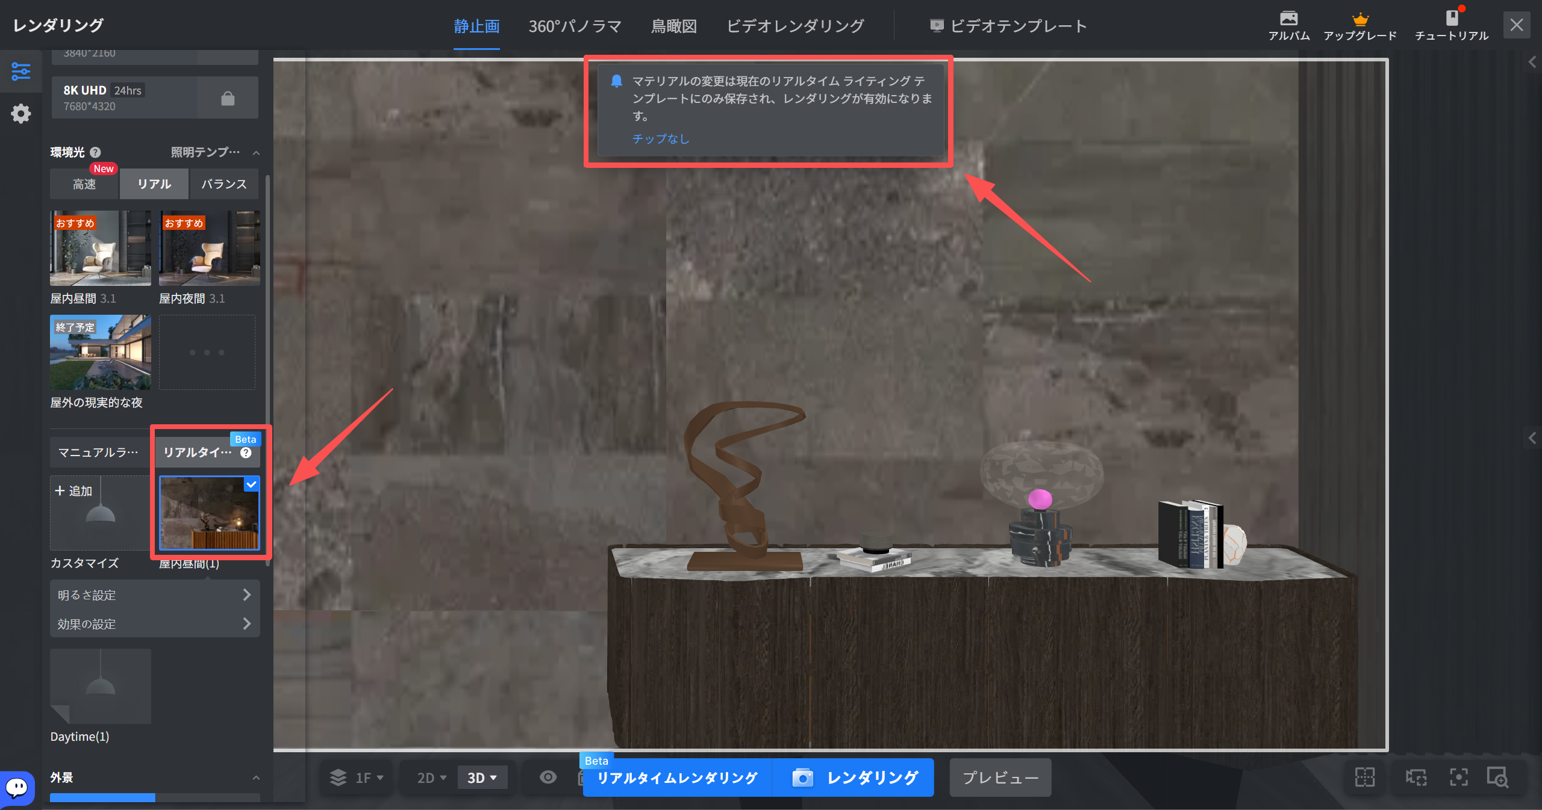
Task: Select the 屋内昼間 3.1 template thumbnail
Action: pyautogui.click(x=100, y=248)
